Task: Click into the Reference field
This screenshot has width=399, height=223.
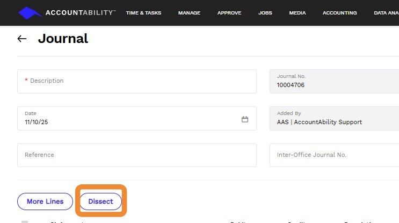Action: (x=137, y=155)
